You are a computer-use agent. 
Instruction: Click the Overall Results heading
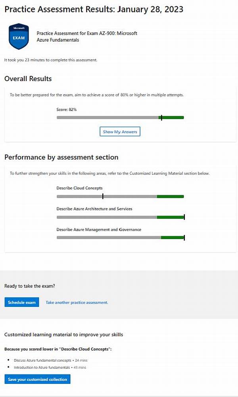tap(28, 79)
